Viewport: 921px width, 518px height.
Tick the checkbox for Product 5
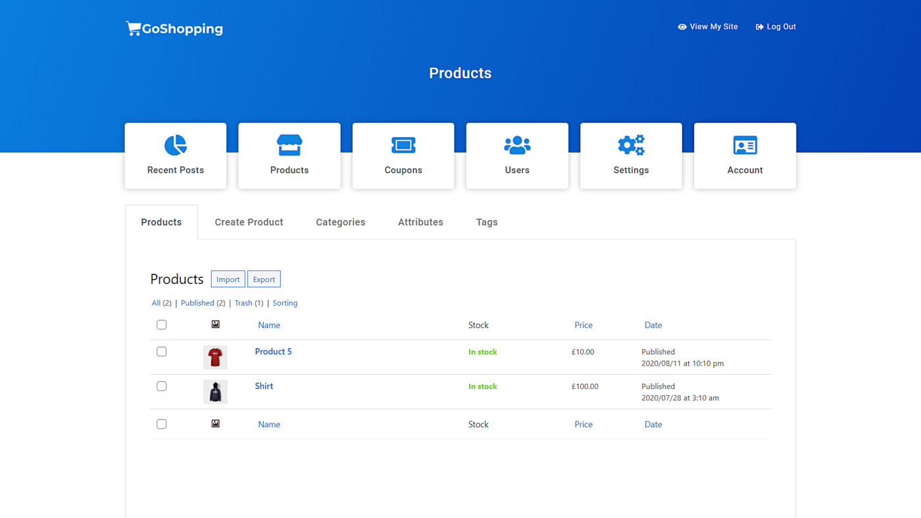(x=162, y=352)
